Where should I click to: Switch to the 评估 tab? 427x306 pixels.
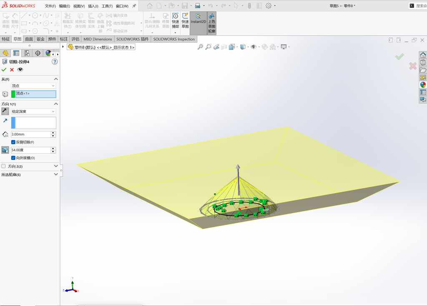[x=75, y=39]
